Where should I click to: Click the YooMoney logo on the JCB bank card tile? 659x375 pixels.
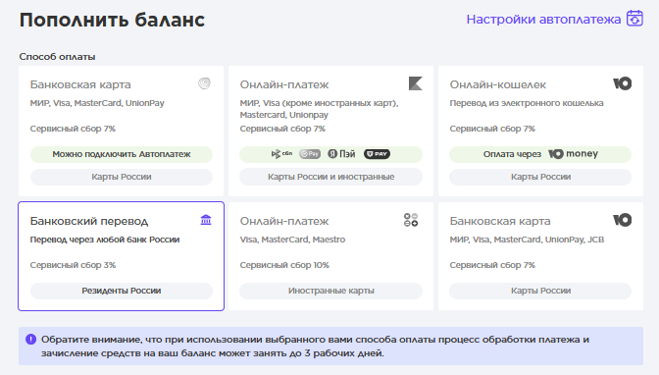[622, 220]
